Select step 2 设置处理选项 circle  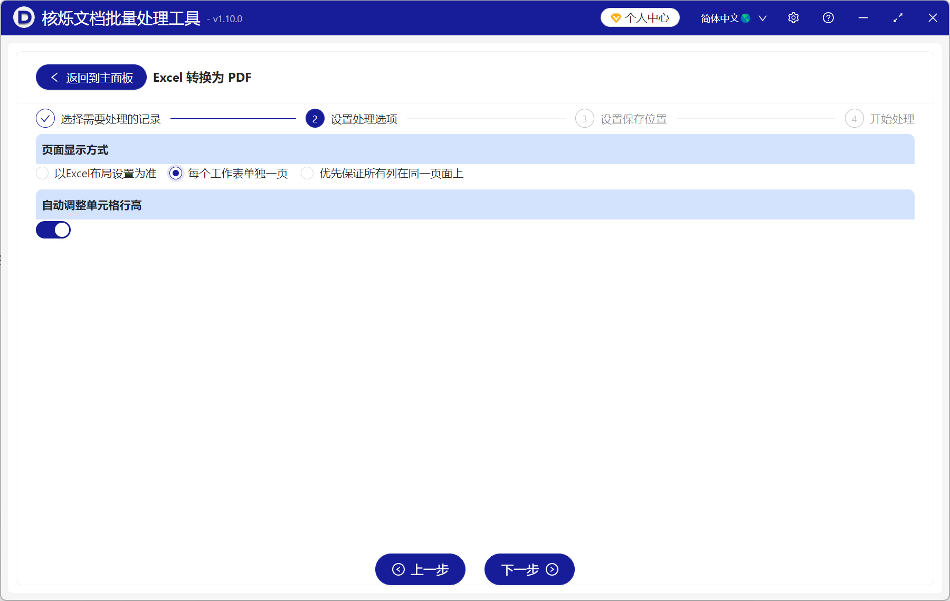click(315, 118)
